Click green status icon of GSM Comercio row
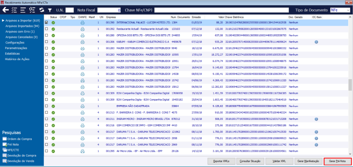The image size is (353, 167). [x=53, y=126]
